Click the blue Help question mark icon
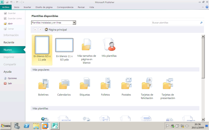Screen dimensions: 209x130 pos(207,7)
